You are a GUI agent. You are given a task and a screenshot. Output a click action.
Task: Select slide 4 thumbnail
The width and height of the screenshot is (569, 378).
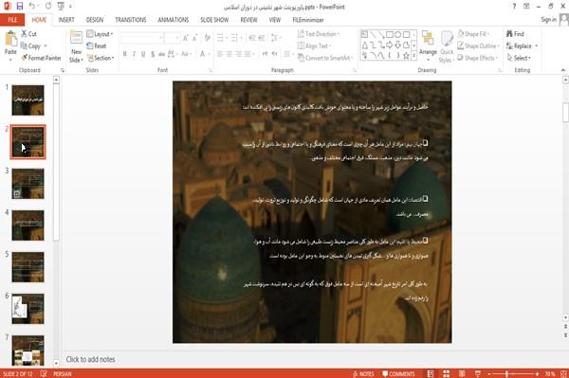point(28,225)
